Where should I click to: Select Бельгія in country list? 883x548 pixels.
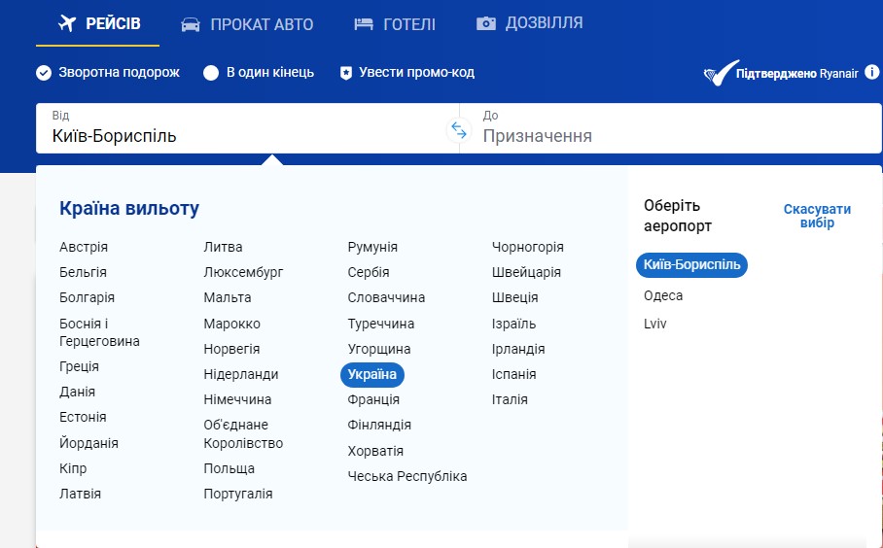pyautogui.click(x=83, y=272)
